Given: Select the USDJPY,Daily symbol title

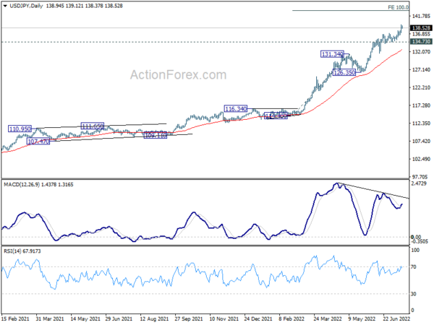Looking at the screenshot, I should tap(26, 6).
